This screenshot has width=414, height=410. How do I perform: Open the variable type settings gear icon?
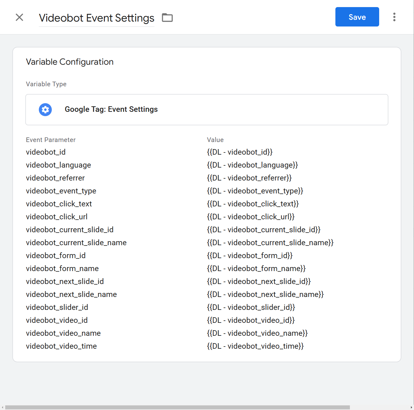(x=45, y=110)
